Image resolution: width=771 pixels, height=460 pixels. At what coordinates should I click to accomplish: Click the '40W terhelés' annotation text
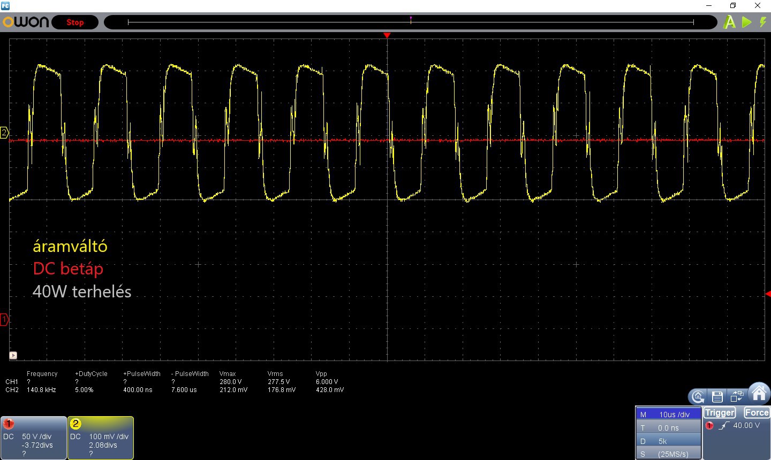82,292
